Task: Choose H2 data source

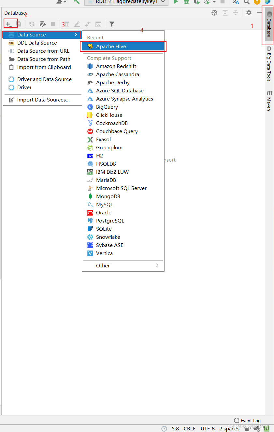Action: (x=123, y=155)
